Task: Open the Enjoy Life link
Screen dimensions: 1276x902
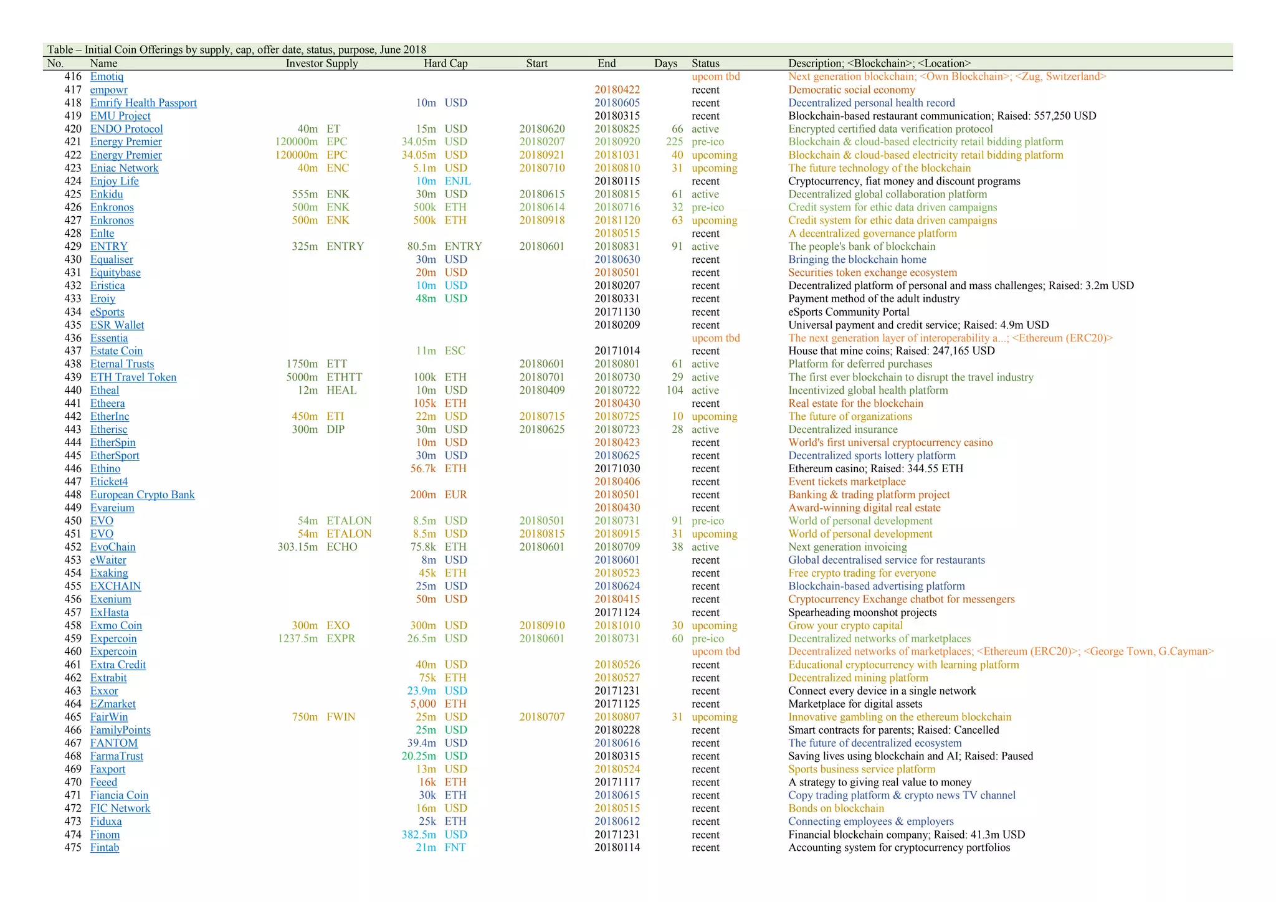Action: [114, 181]
